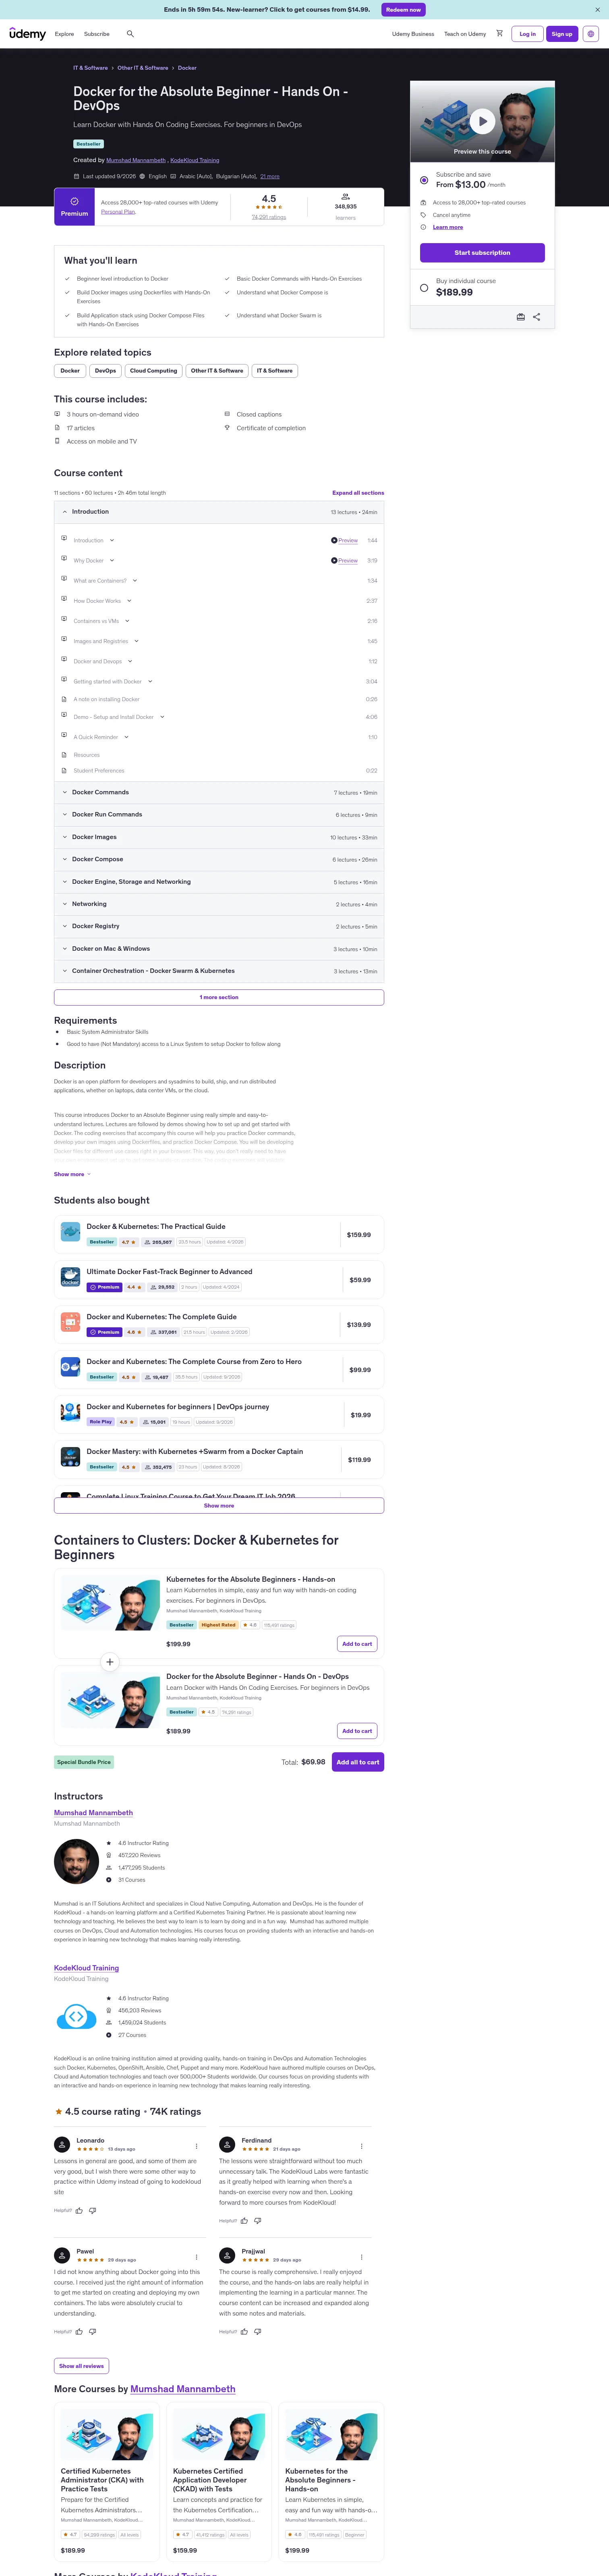Open the Explore menu in header
609x2576 pixels.
64,34
